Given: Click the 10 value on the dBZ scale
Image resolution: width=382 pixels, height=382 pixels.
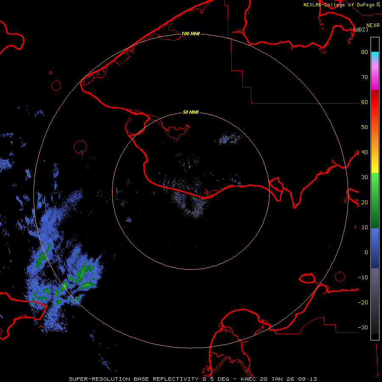Looking at the screenshot, I should click(x=365, y=228).
